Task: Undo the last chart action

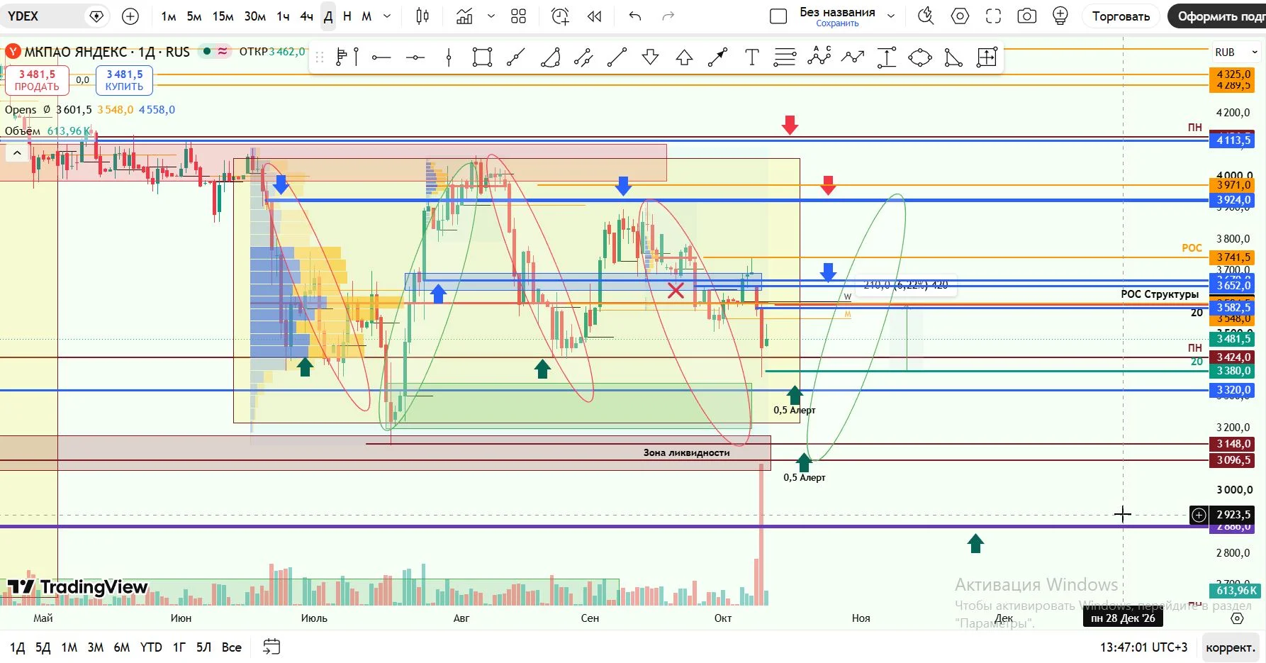Action: [634, 16]
